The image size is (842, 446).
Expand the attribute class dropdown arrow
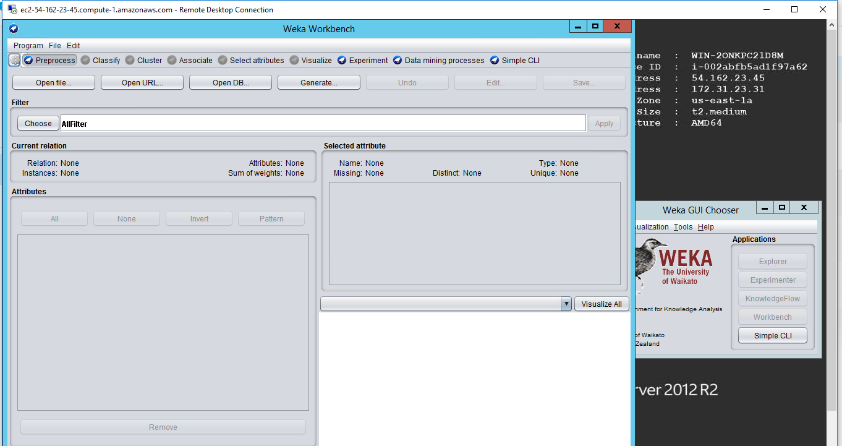pyautogui.click(x=566, y=304)
